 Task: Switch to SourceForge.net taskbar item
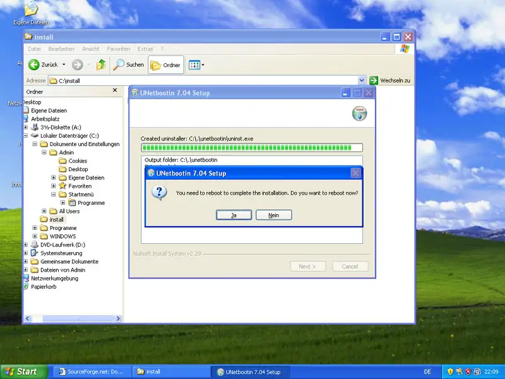coord(92,371)
